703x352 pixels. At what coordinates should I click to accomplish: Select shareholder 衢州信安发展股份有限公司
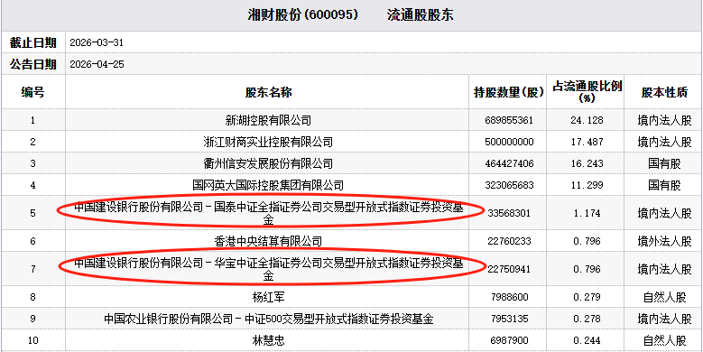268,163
